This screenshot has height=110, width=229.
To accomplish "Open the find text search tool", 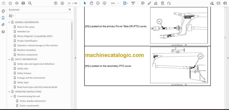I will (30, 3).
